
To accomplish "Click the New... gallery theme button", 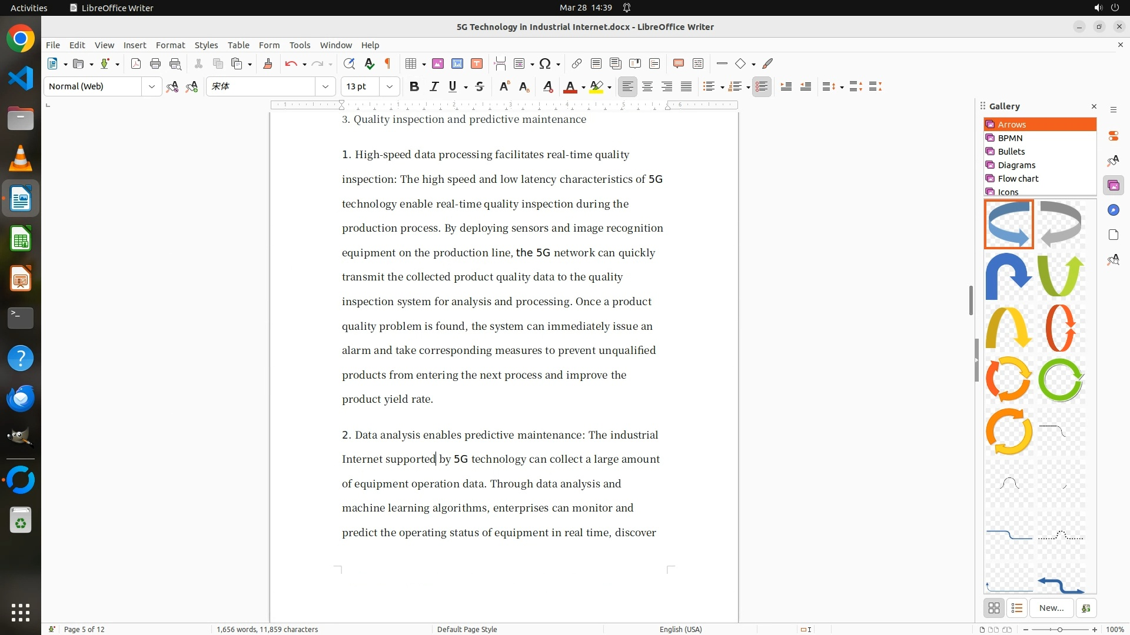I will coord(1051,608).
